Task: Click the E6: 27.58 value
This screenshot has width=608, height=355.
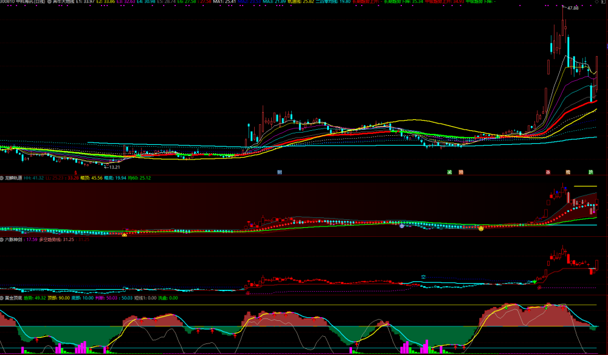Action: (x=187, y=2)
